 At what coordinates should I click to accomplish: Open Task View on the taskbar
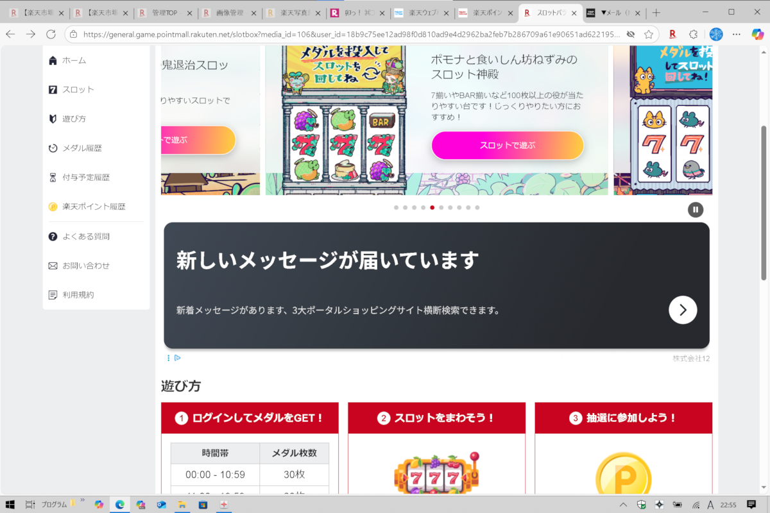[x=30, y=504]
